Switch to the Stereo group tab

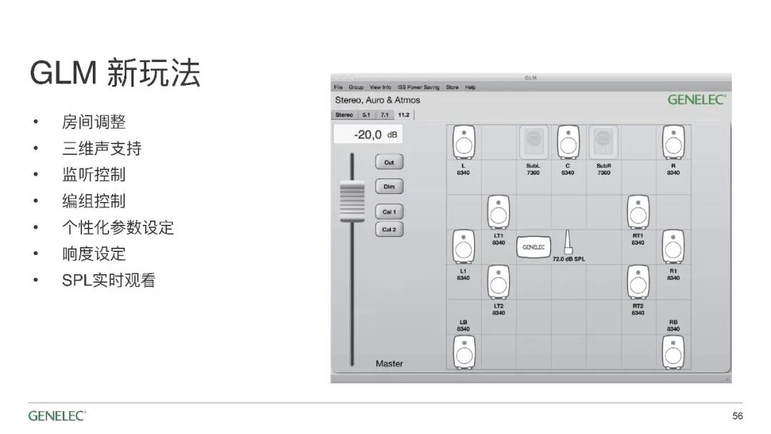[344, 115]
